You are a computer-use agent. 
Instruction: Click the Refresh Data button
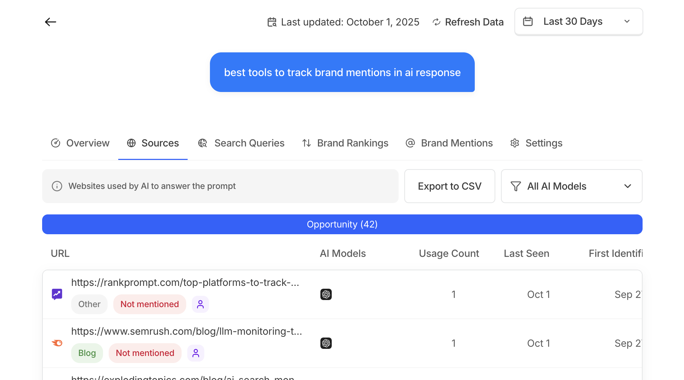[x=468, y=22]
